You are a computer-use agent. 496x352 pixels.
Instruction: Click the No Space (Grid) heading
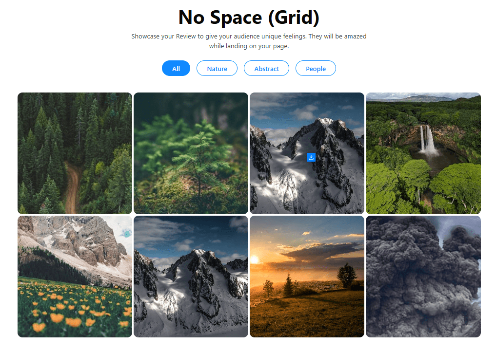(x=248, y=17)
